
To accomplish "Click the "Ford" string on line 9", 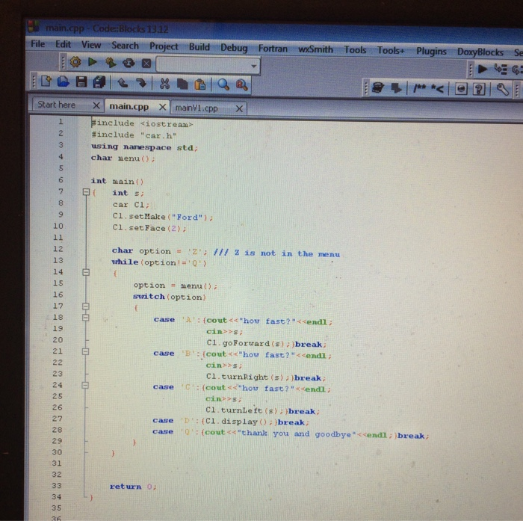I will coord(187,218).
